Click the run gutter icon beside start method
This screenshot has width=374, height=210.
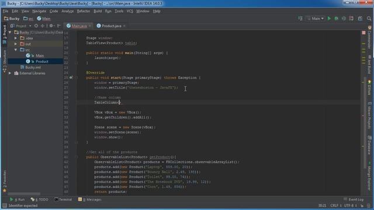point(71,78)
